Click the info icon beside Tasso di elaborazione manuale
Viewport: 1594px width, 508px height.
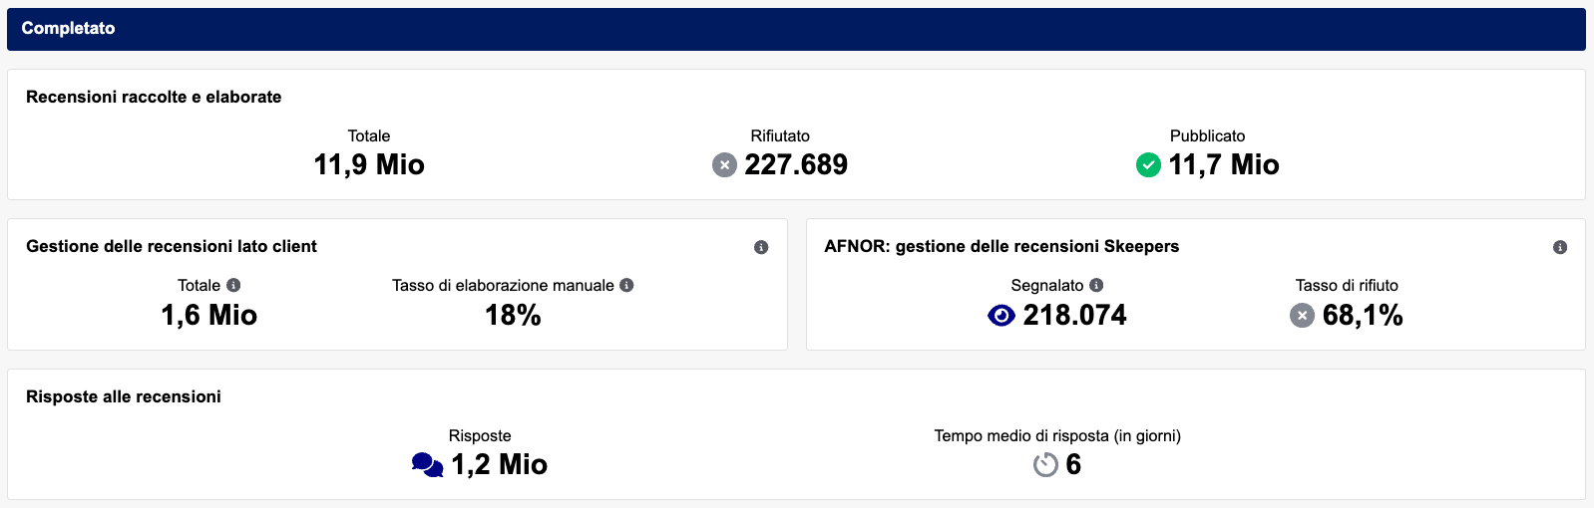point(626,285)
